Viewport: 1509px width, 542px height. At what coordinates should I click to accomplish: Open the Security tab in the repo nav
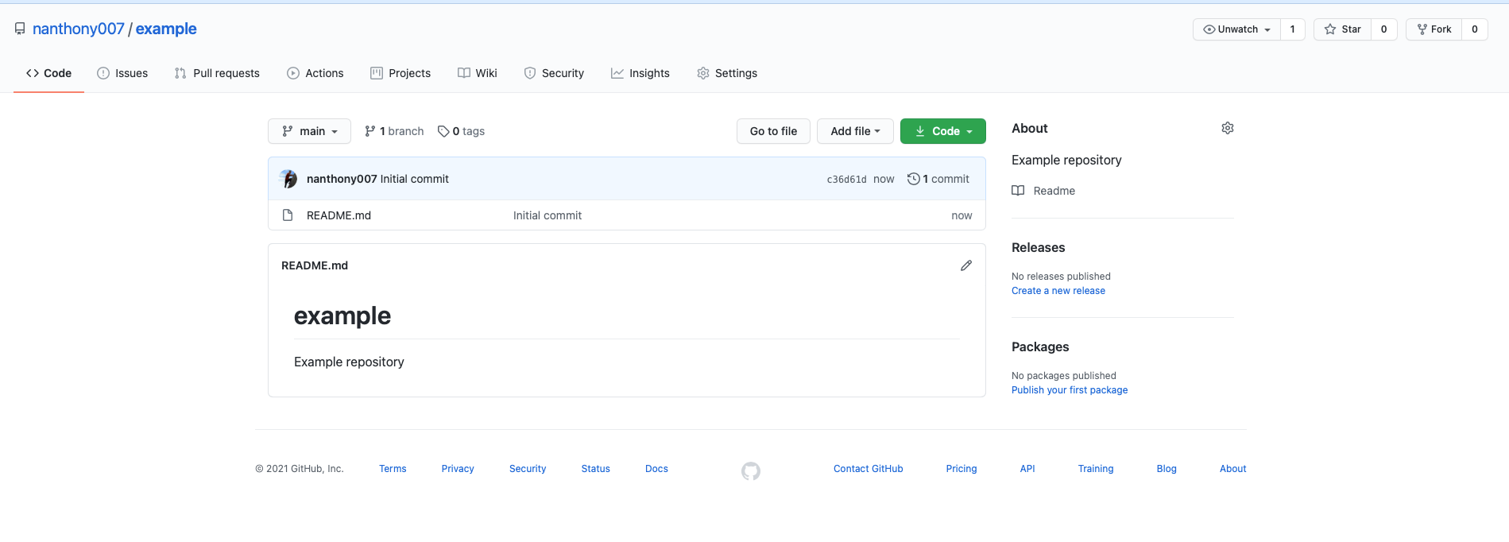tap(554, 73)
